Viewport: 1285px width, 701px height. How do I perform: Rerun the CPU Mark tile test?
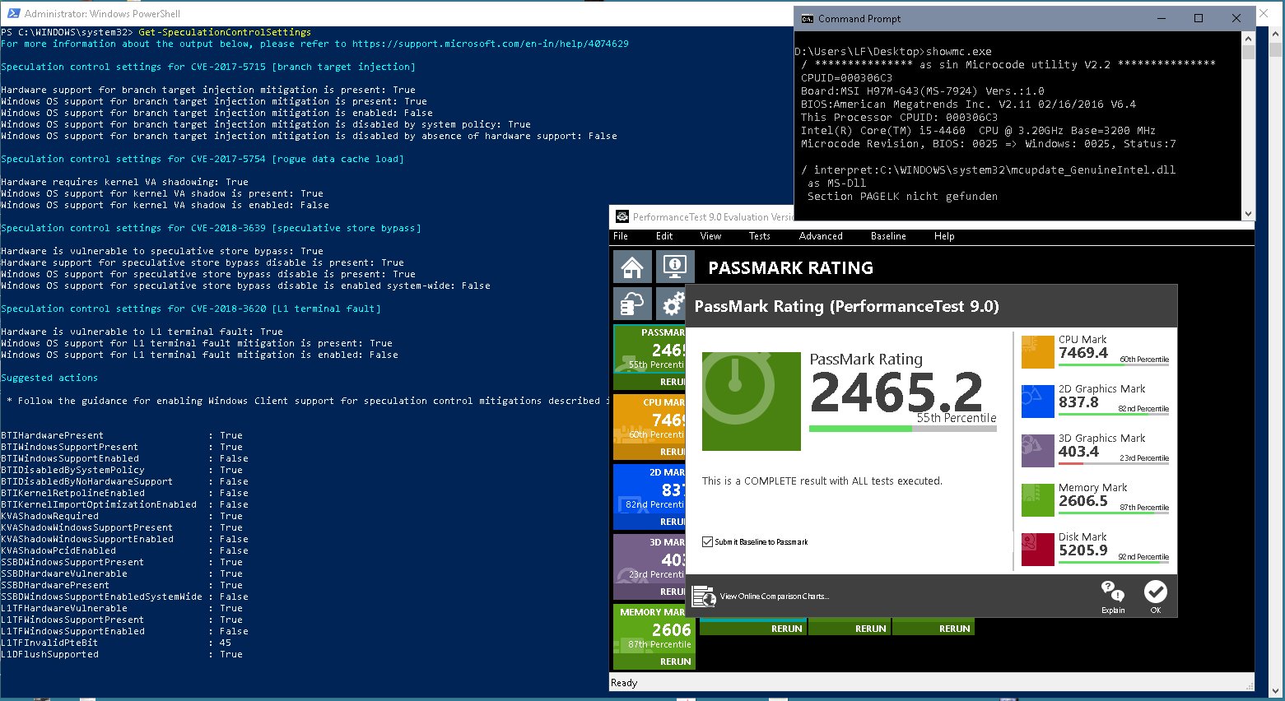click(672, 452)
